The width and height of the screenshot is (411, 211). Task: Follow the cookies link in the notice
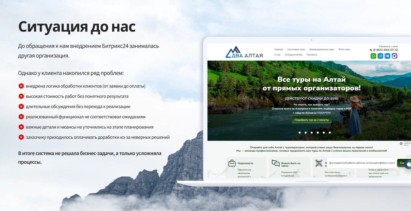(x=391, y=163)
